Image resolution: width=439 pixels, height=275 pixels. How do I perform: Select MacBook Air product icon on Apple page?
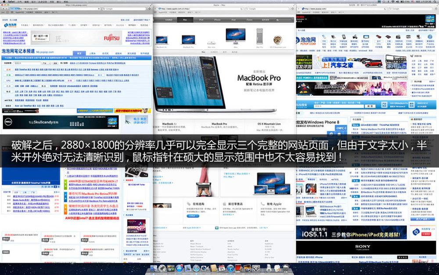coord(162,40)
